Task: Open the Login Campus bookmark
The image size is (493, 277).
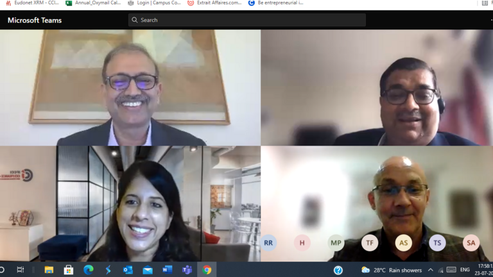Action: (x=154, y=3)
